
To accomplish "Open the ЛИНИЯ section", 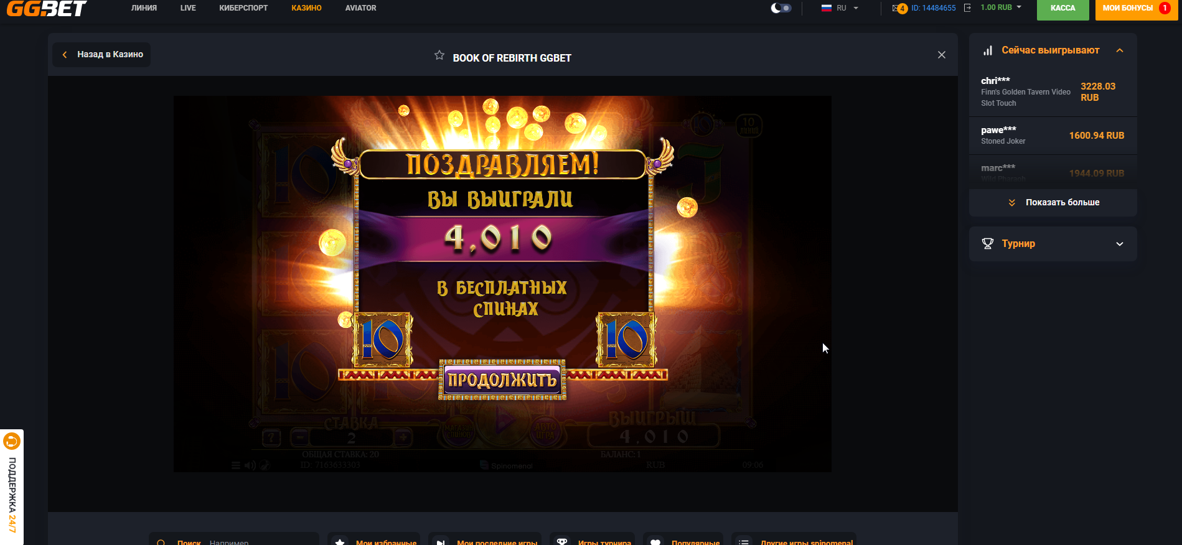I will tap(144, 8).
